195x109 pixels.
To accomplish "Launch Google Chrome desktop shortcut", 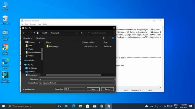I will click(5, 49).
